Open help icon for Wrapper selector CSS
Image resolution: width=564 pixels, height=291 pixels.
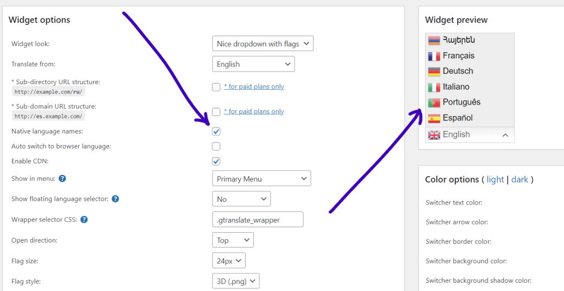click(x=84, y=219)
